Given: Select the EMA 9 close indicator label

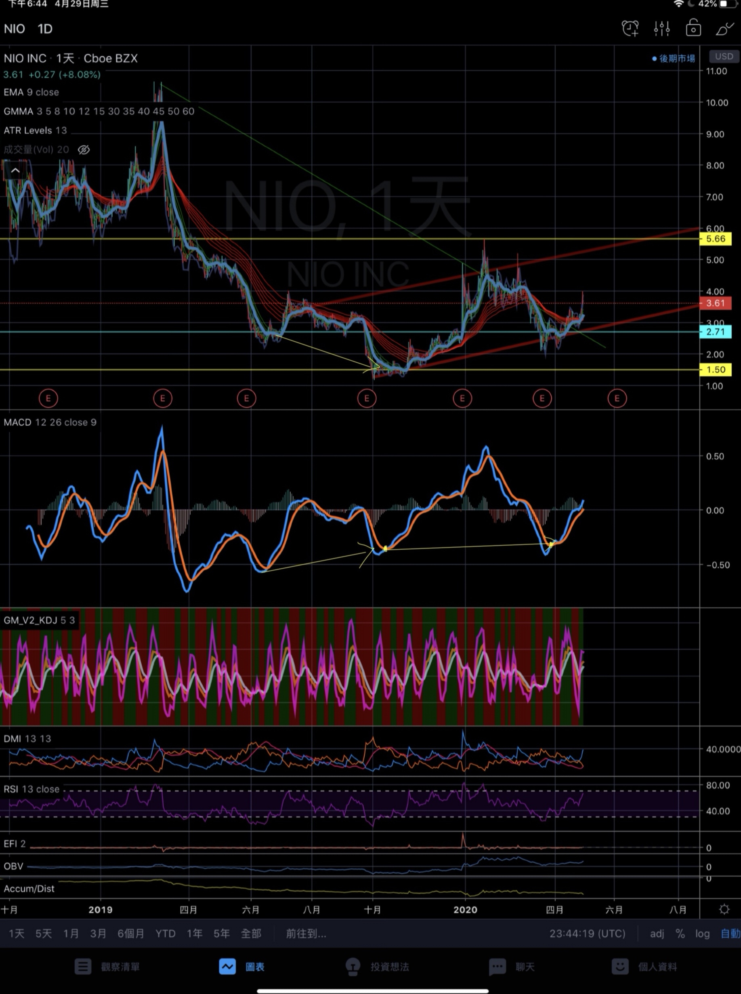Looking at the screenshot, I should coord(31,92).
